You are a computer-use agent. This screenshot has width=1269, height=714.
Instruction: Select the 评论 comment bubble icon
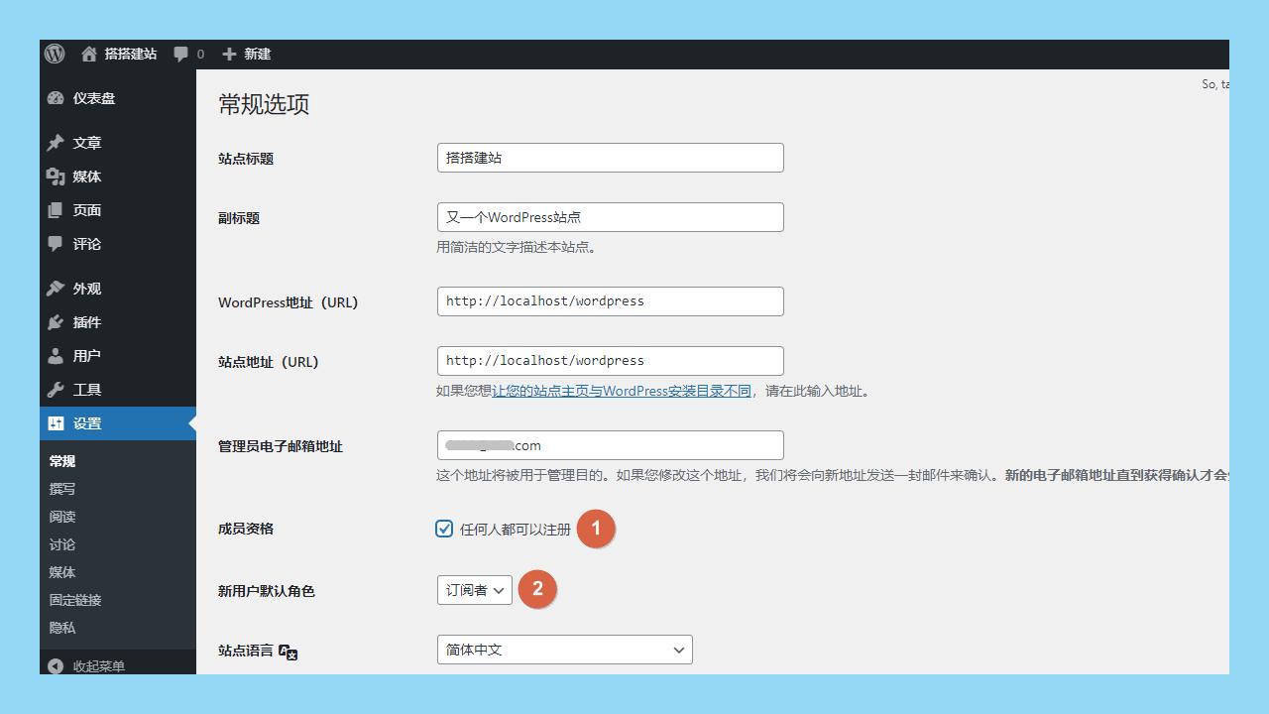point(55,244)
